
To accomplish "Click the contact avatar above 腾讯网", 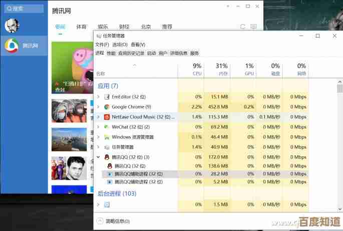I will (12, 26).
